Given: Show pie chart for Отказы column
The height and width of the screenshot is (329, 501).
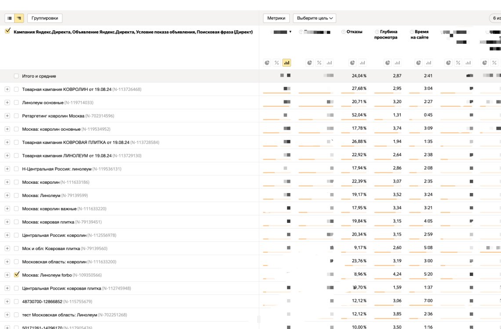Looking at the screenshot, I should [x=352, y=63].
